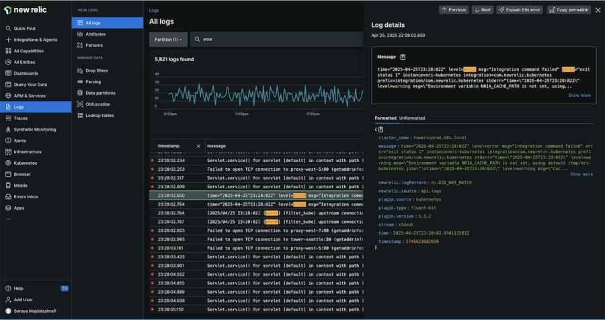Screen dimensions: 605x320
Task: Switch to Unformatted tab
Action: click(412, 118)
